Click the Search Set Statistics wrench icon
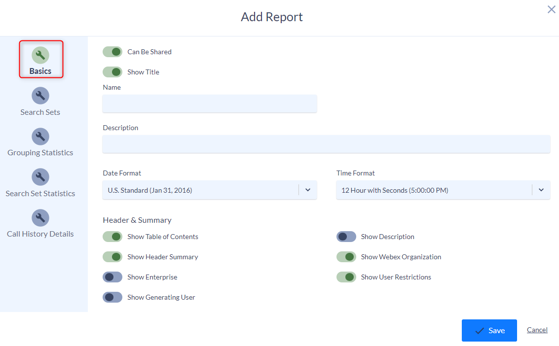Screen dimensions: 559x346 tap(40, 177)
